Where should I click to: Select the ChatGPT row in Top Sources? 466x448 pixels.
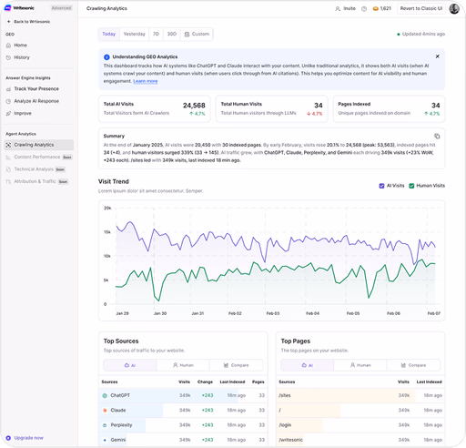pyautogui.click(x=183, y=395)
